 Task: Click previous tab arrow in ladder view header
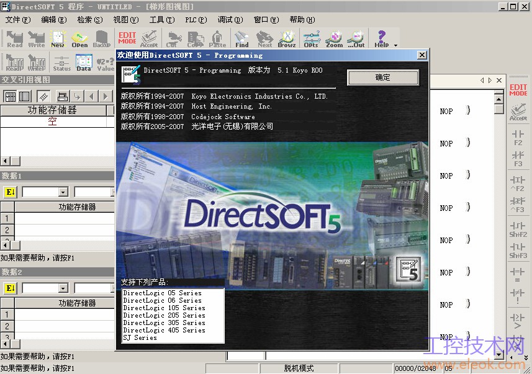[x=482, y=81]
